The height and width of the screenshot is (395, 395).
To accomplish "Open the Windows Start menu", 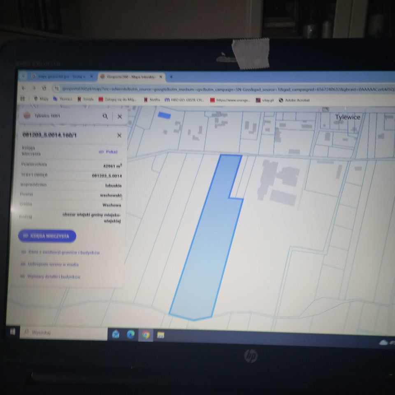I will [13, 332].
